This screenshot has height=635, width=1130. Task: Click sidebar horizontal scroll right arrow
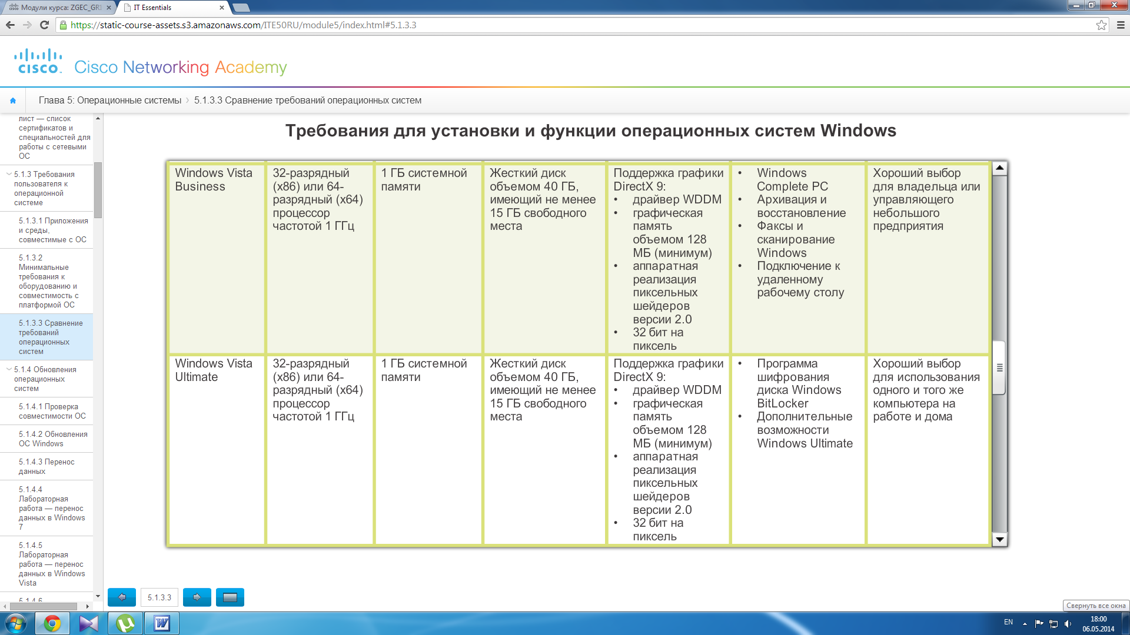(88, 606)
